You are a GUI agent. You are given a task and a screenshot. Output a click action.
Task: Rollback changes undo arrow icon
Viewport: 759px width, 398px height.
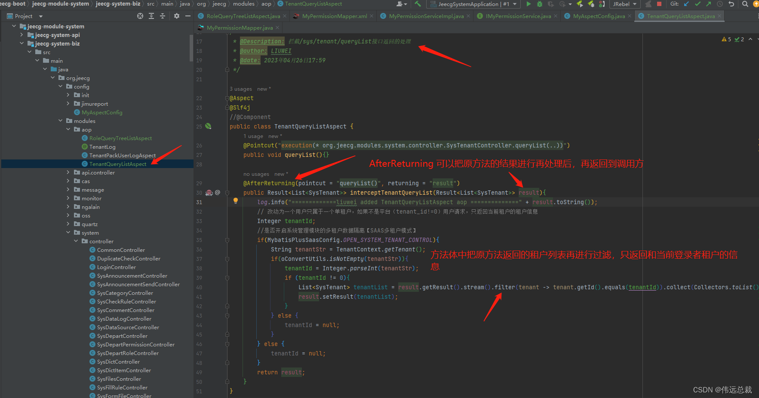coord(731,4)
